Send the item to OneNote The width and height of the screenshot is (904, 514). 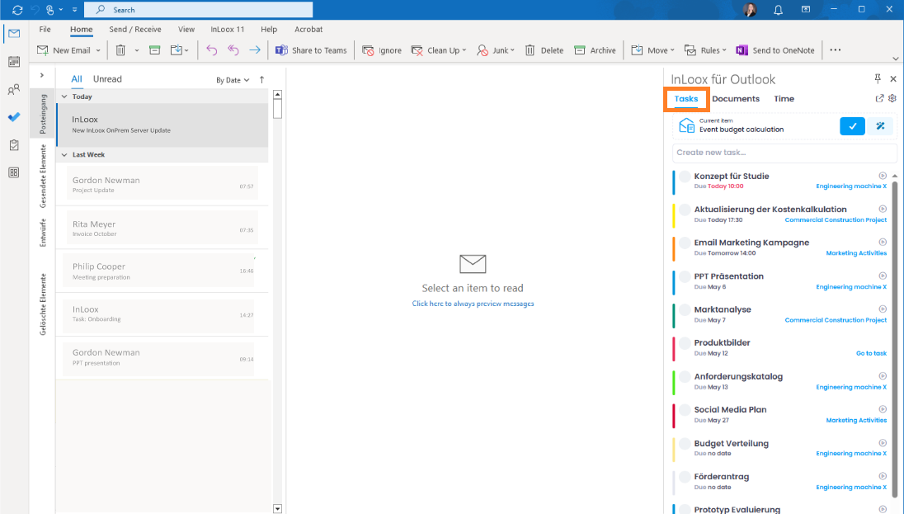click(x=775, y=50)
